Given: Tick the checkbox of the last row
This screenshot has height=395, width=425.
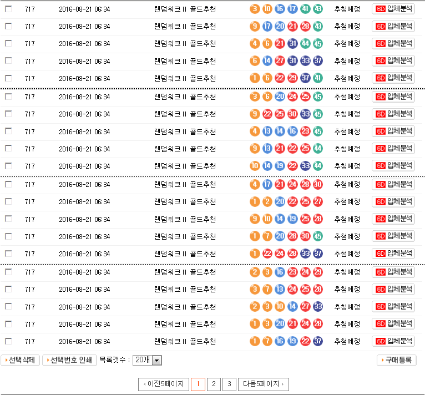Looking at the screenshot, I should (x=8, y=341).
